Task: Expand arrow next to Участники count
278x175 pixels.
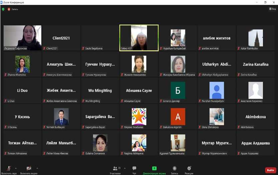Action: [x=124, y=168]
